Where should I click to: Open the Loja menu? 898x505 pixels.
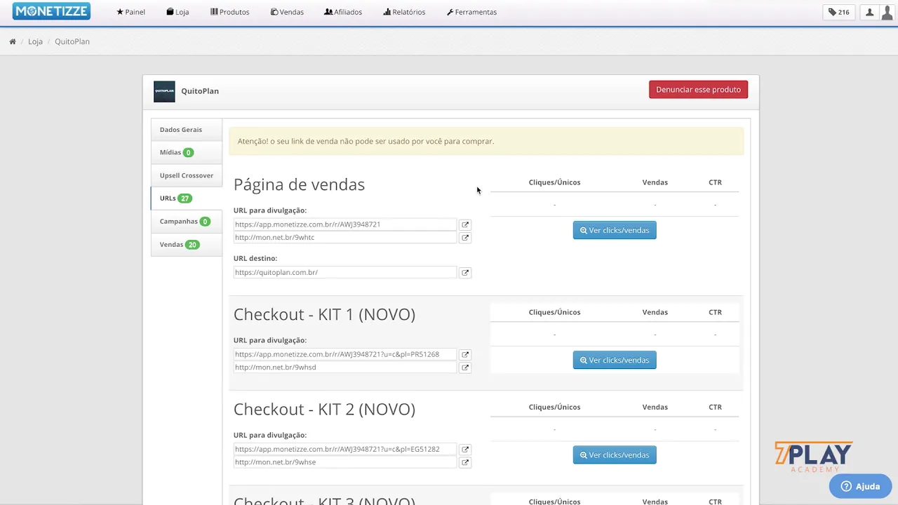(177, 12)
